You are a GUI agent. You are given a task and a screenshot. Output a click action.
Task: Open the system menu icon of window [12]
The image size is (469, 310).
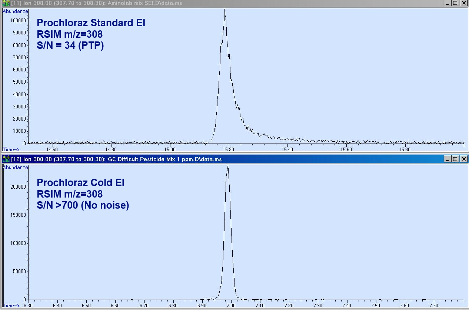(5, 159)
